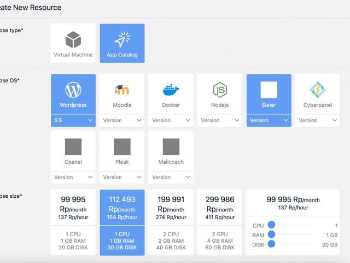Select the Sister app icon
This screenshot has width=350, height=263.
269,90
